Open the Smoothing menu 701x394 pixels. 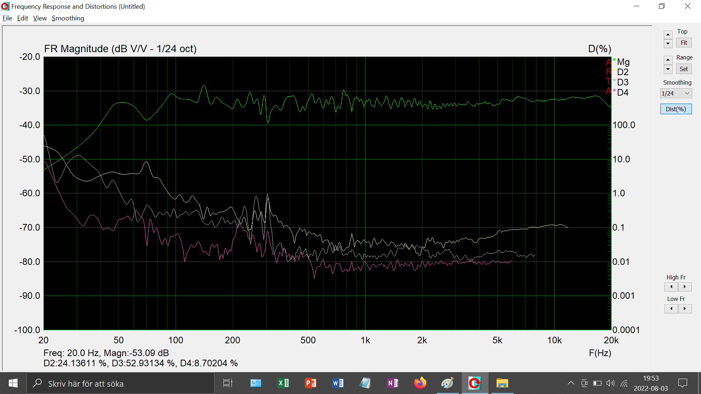click(68, 18)
